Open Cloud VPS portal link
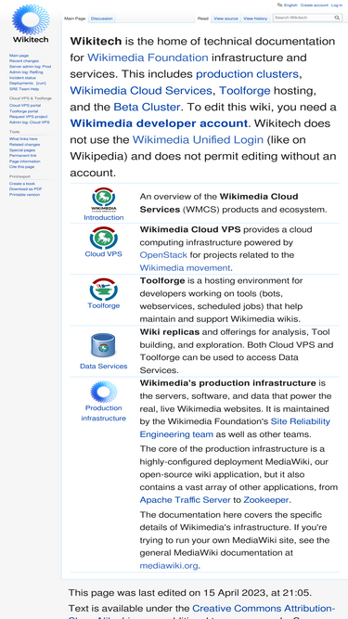The width and height of the screenshot is (348, 619). [25, 106]
